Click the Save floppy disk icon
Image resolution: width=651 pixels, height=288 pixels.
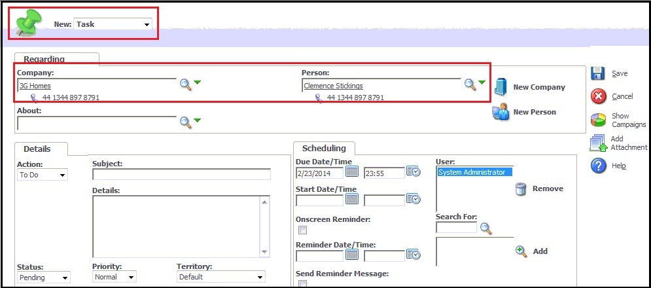point(598,73)
